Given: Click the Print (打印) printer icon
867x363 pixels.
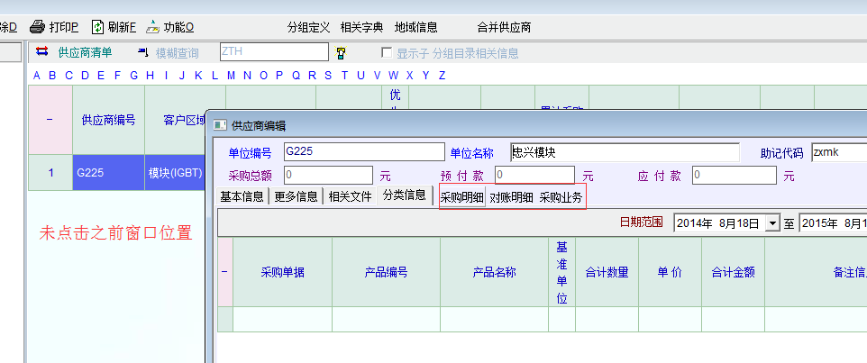Looking at the screenshot, I should 37,27.
